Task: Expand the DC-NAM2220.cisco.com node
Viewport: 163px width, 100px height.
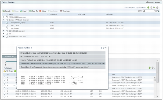Action: click(3, 31)
